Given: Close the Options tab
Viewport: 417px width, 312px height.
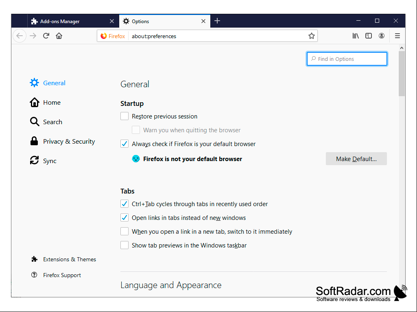Looking at the screenshot, I should 203,21.
